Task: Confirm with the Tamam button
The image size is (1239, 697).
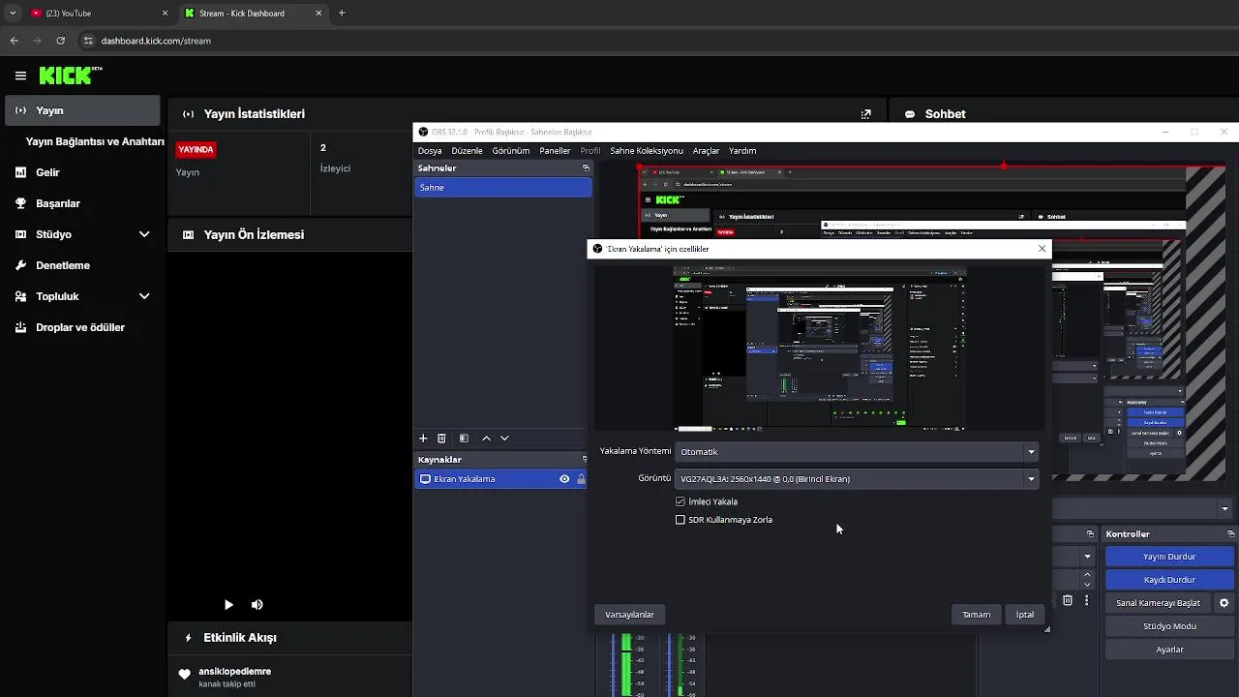Action: coord(976,615)
